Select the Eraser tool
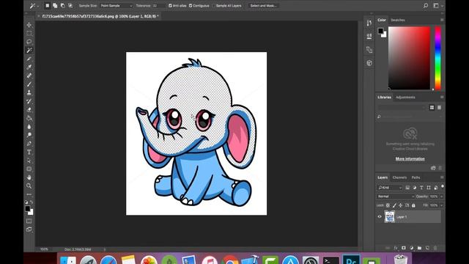The image size is (469, 264). coord(29,109)
